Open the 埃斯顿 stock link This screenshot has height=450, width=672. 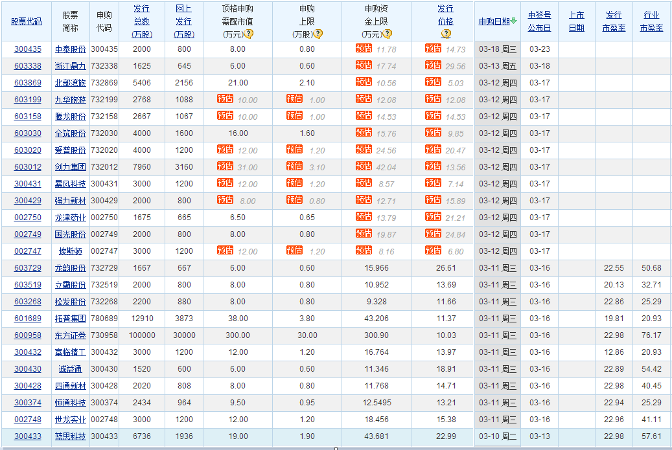pyautogui.click(x=70, y=251)
